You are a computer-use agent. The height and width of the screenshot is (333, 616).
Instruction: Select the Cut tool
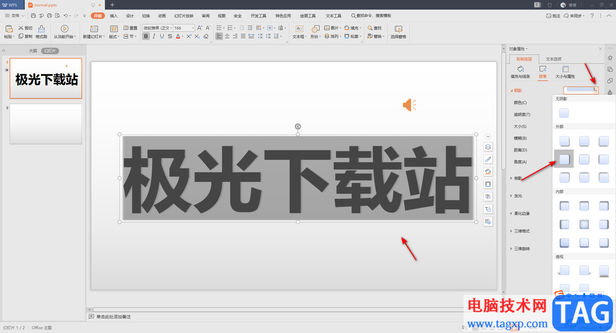click(x=25, y=28)
